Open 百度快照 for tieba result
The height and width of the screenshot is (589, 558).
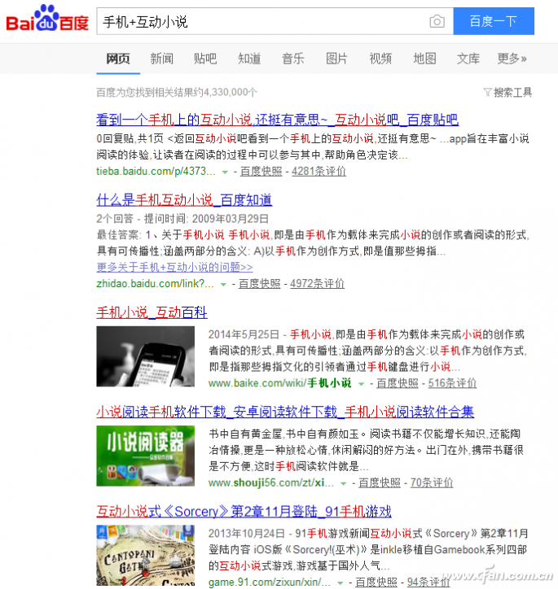tap(261, 172)
